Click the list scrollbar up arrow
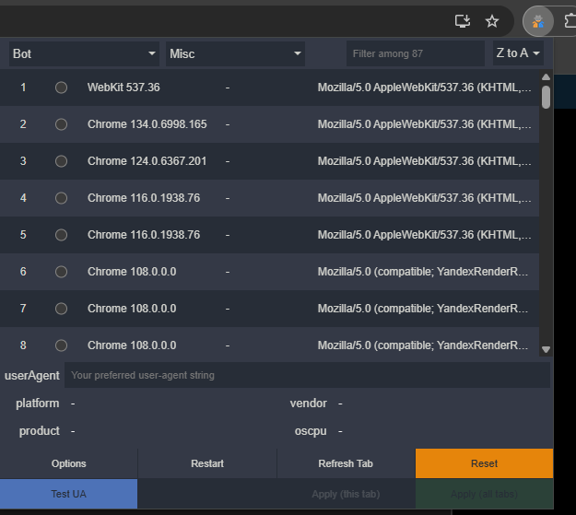Viewport: 576px width, 515px height. pos(546,76)
